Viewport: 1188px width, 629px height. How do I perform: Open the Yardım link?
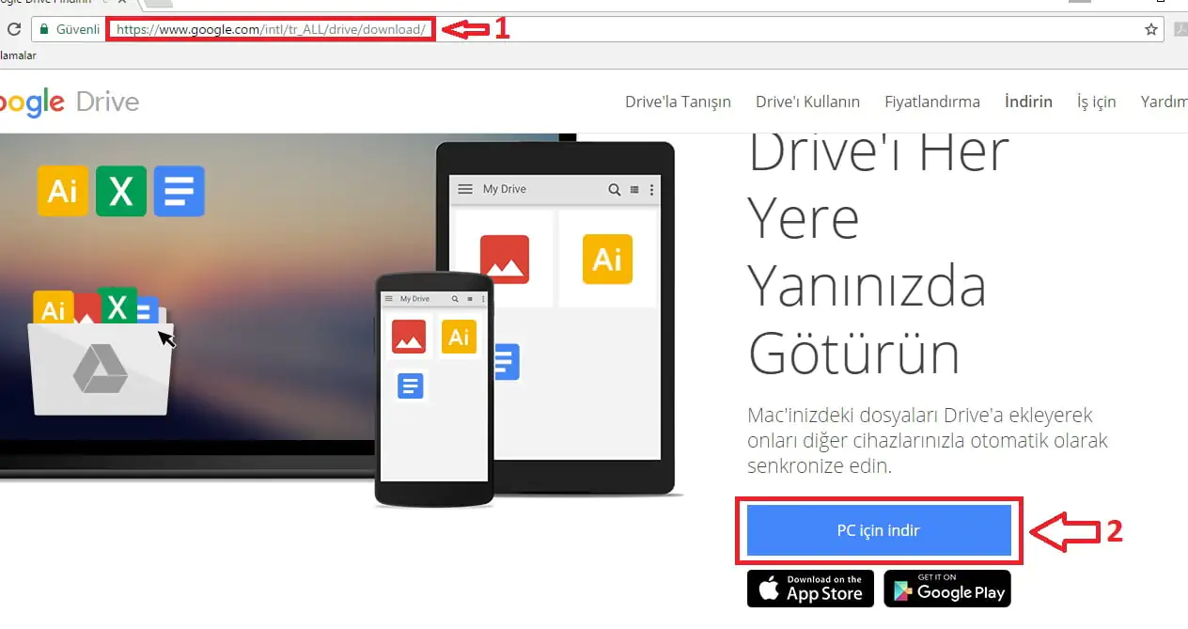(x=1164, y=102)
